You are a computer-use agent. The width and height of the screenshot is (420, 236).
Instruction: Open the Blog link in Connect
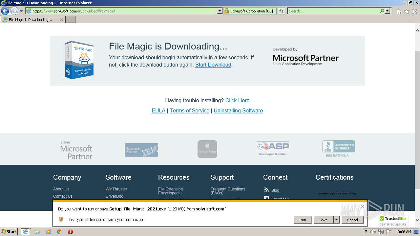click(275, 190)
